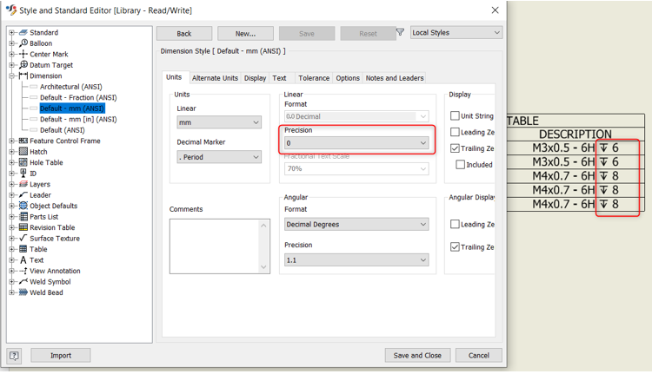The image size is (652, 374).
Task: Click the filter funnel icon
Action: 400,32
